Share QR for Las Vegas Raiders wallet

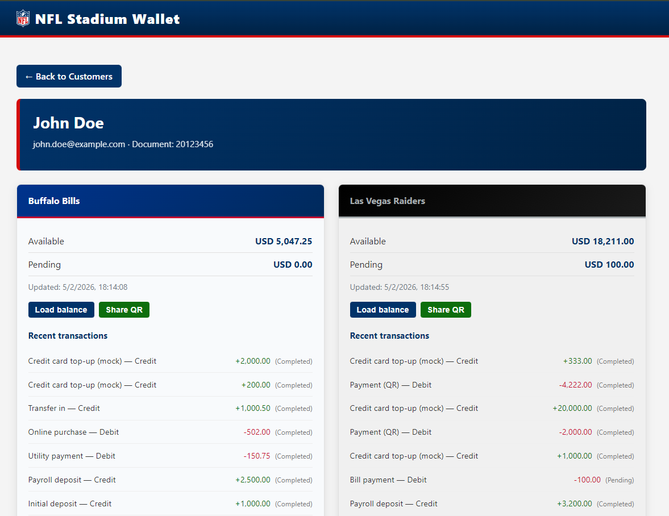click(x=446, y=310)
